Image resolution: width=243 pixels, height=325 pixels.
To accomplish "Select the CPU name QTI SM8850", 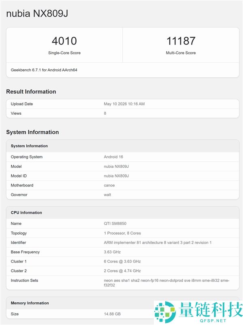I will click(x=115, y=224).
